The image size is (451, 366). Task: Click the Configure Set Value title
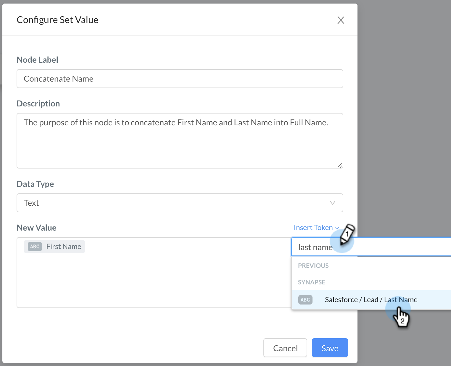coord(57,20)
